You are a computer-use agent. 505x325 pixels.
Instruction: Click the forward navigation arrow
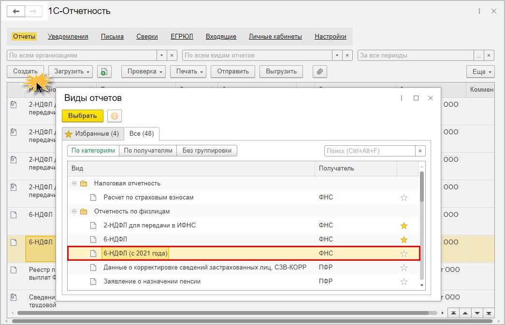(33, 11)
